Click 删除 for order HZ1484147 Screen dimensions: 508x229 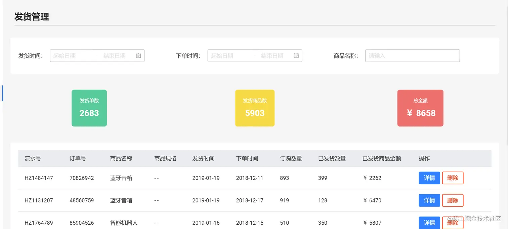[453, 178]
